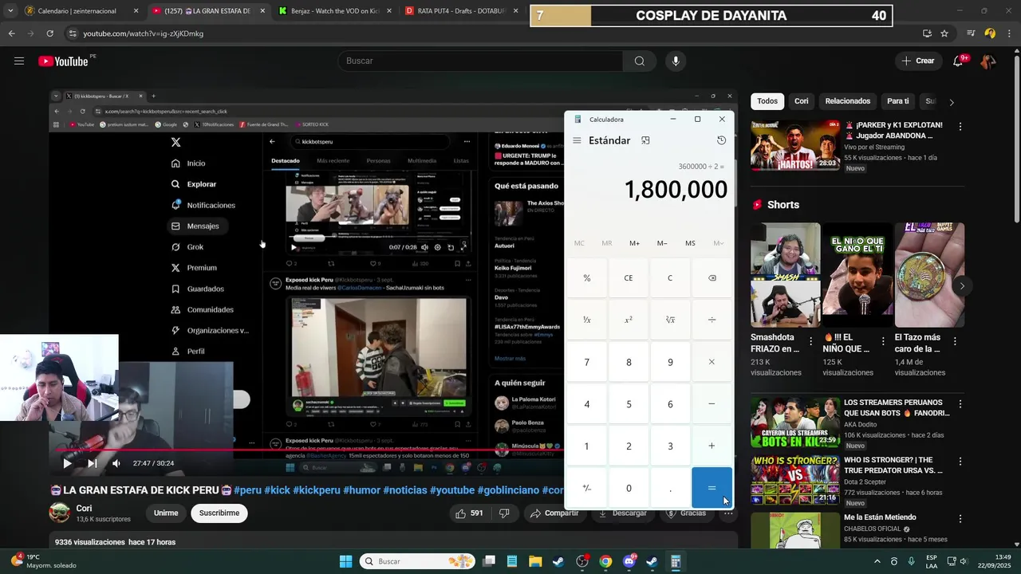This screenshot has width=1021, height=574.
Task: Open the PARKER y K1 EXPLOTAN video thumbnail
Action: pos(795,145)
